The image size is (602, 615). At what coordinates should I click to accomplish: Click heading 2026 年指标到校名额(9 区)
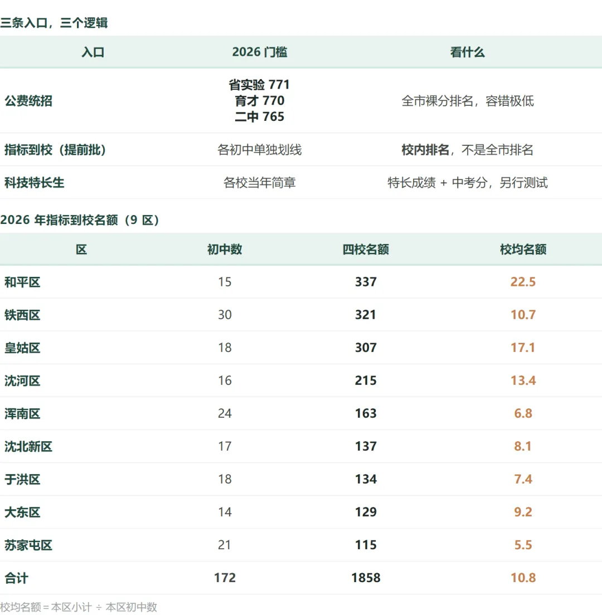(x=80, y=220)
